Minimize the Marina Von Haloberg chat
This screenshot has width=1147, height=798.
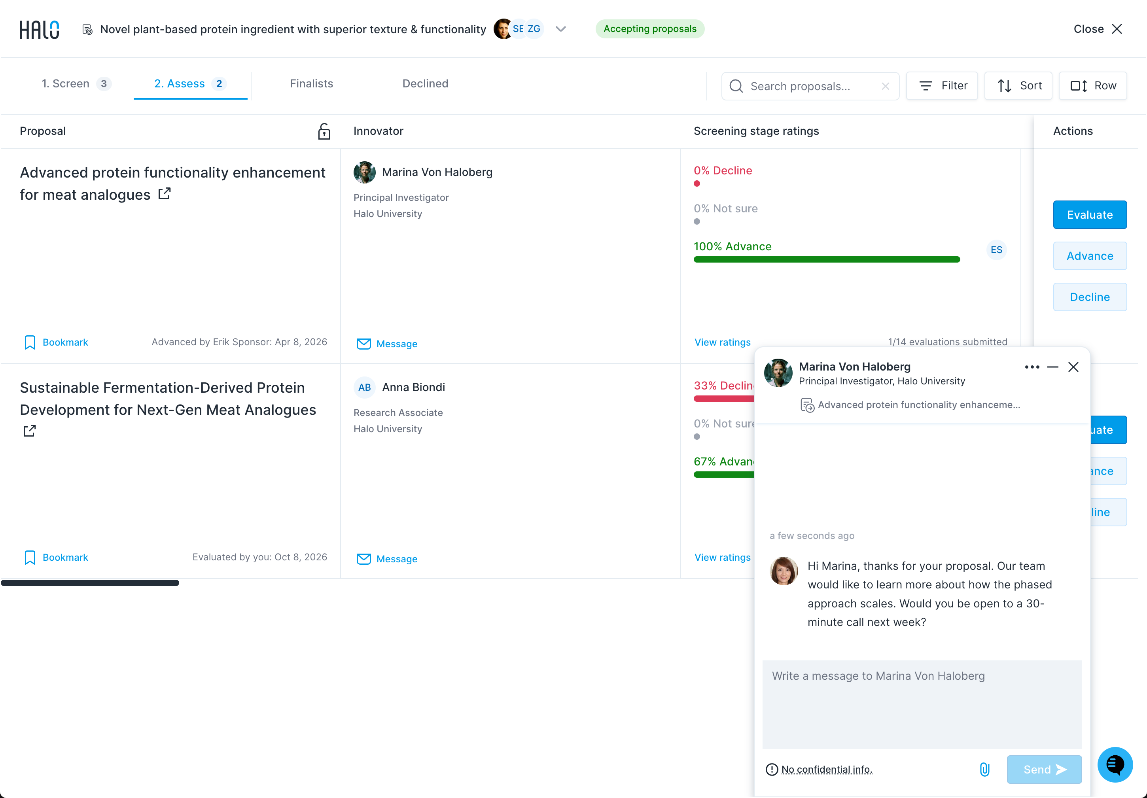1052,367
